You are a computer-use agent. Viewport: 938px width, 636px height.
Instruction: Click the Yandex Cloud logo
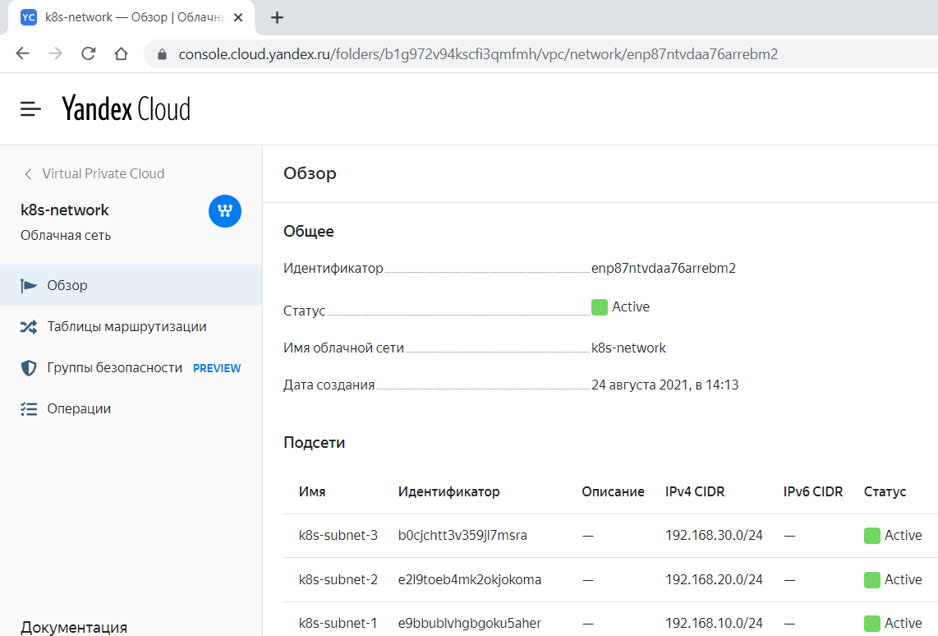pos(126,108)
